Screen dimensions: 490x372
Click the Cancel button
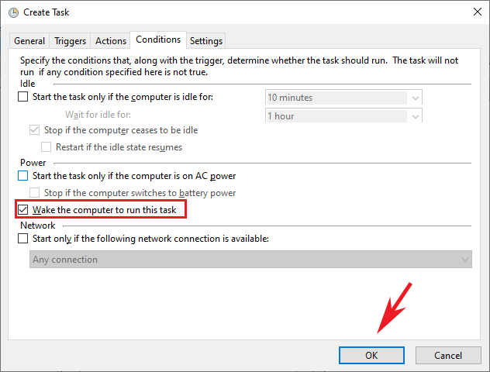(448, 355)
